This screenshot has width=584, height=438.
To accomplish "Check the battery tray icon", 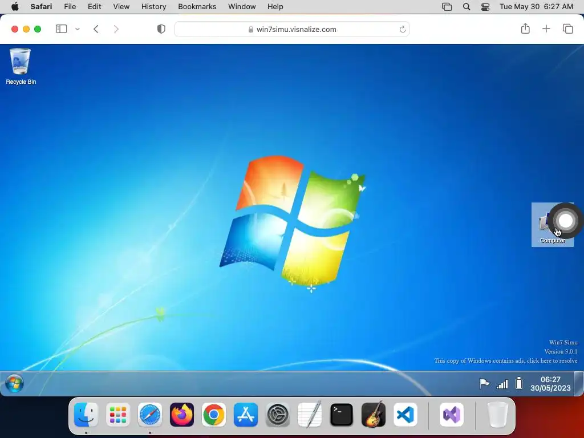I will [519, 383].
